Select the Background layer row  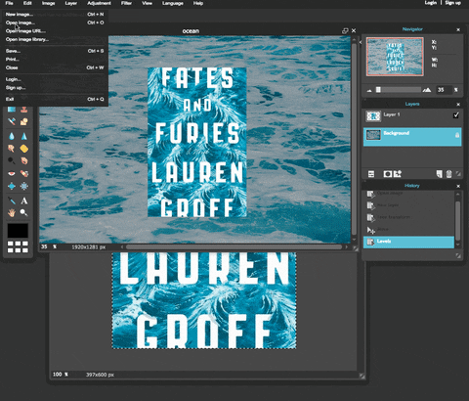[412, 137]
